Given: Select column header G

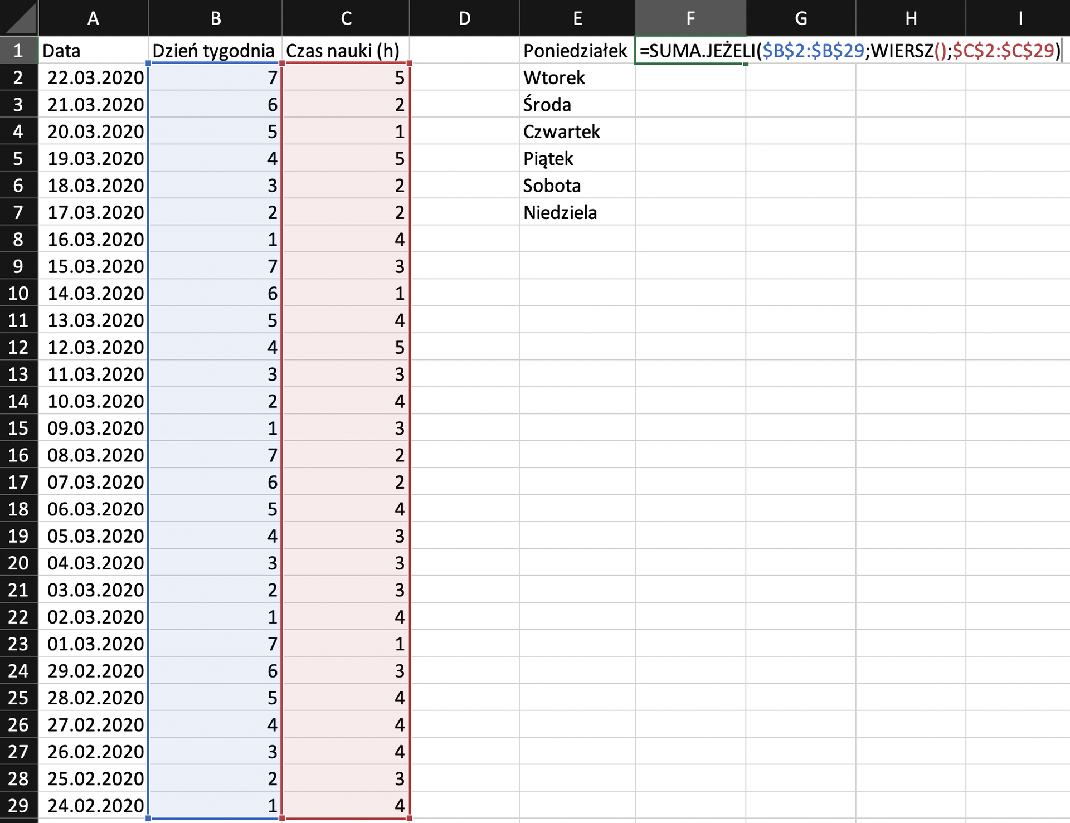Looking at the screenshot, I should click(801, 18).
